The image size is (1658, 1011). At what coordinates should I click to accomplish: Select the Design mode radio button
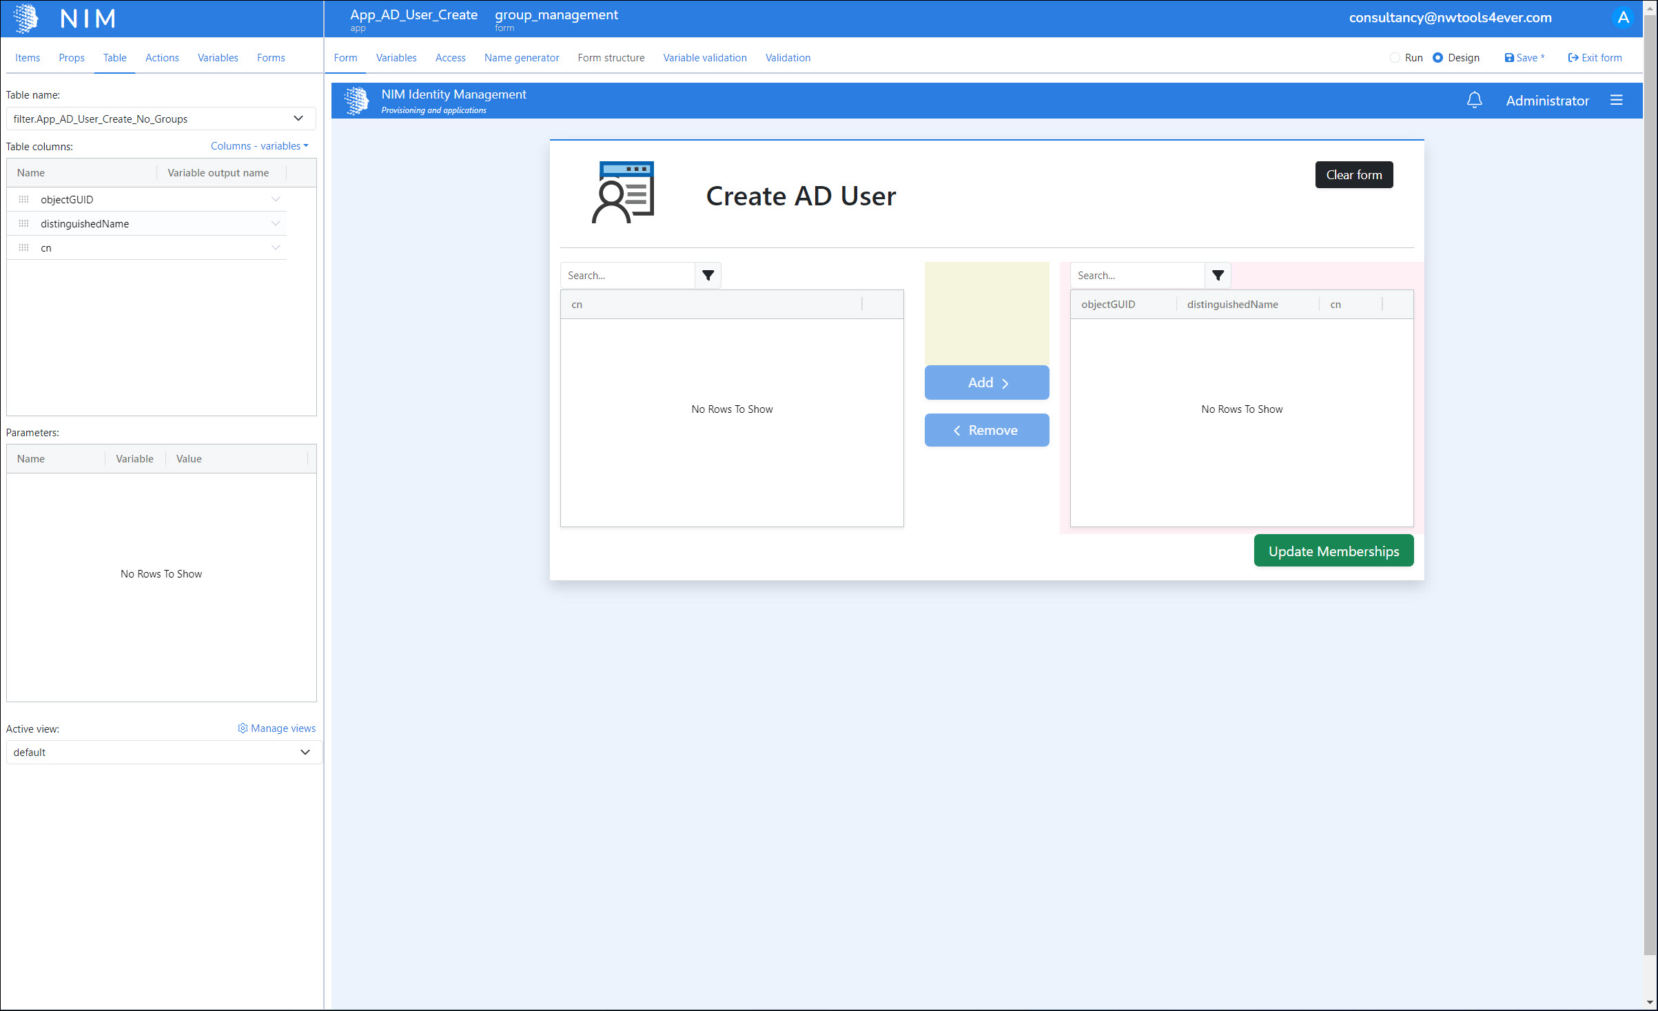(x=1437, y=58)
